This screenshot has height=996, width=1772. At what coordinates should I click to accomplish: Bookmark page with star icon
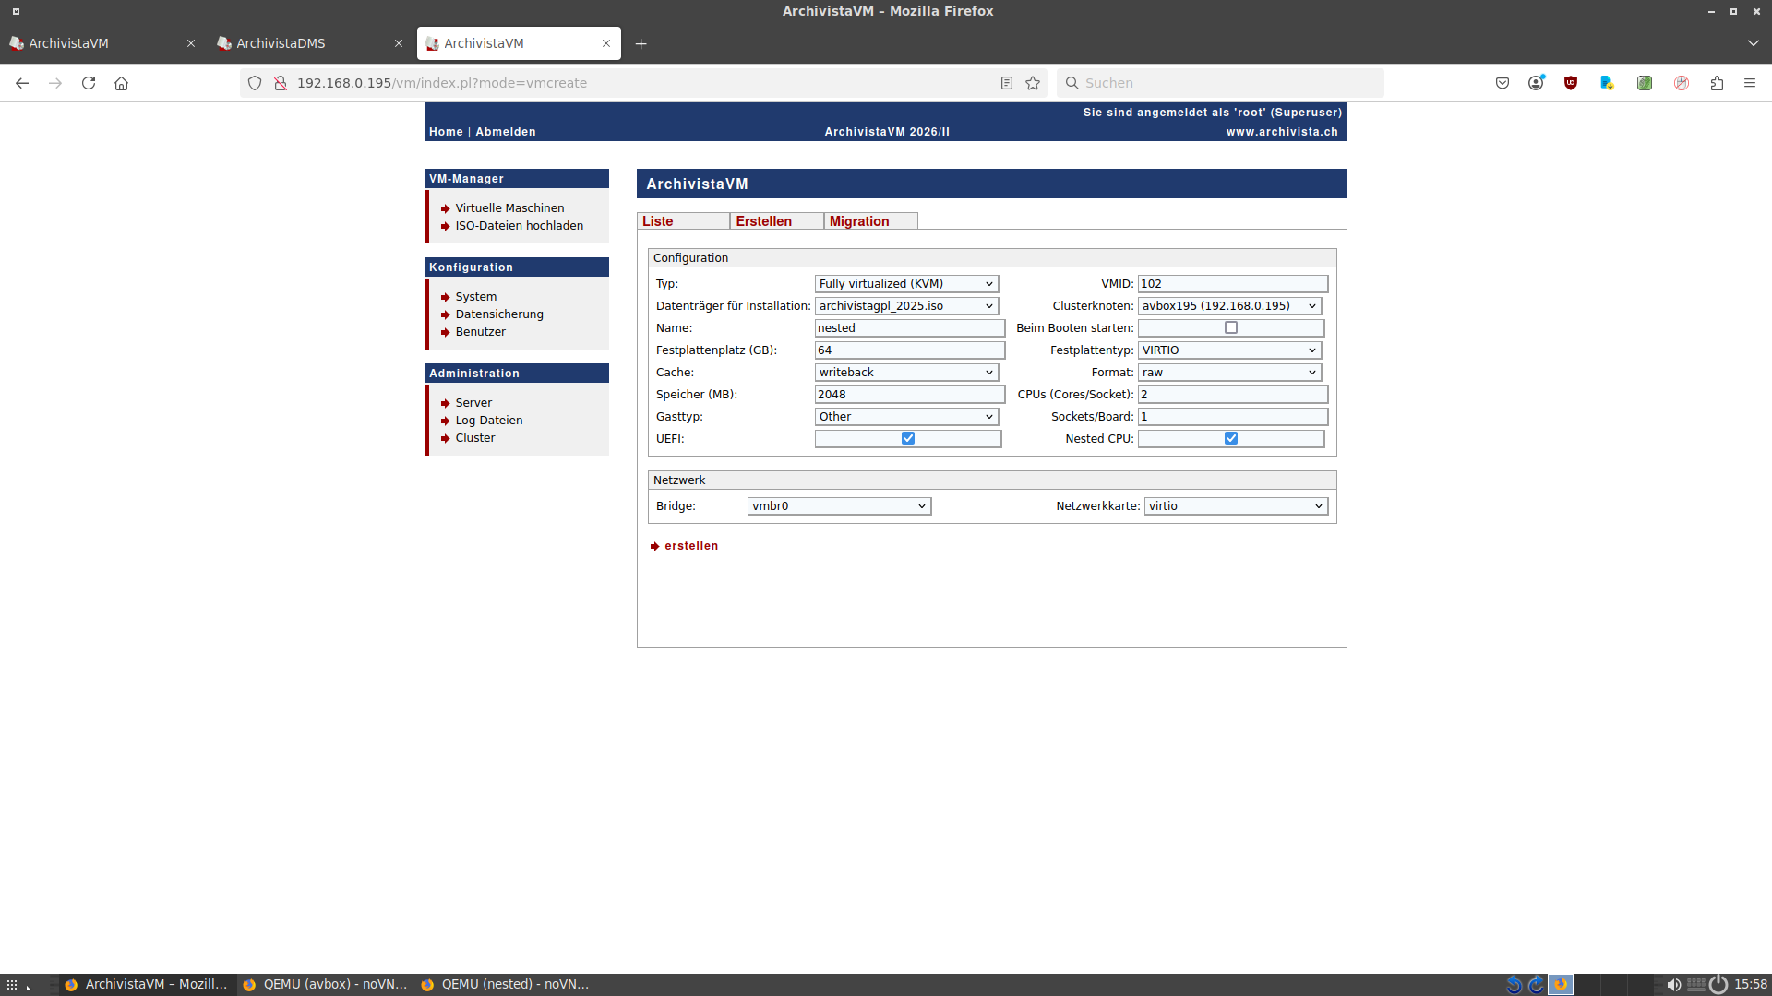(x=1033, y=83)
